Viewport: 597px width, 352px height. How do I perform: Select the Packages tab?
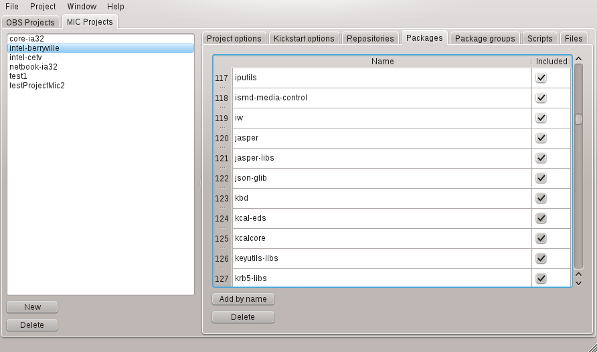pyautogui.click(x=424, y=37)
